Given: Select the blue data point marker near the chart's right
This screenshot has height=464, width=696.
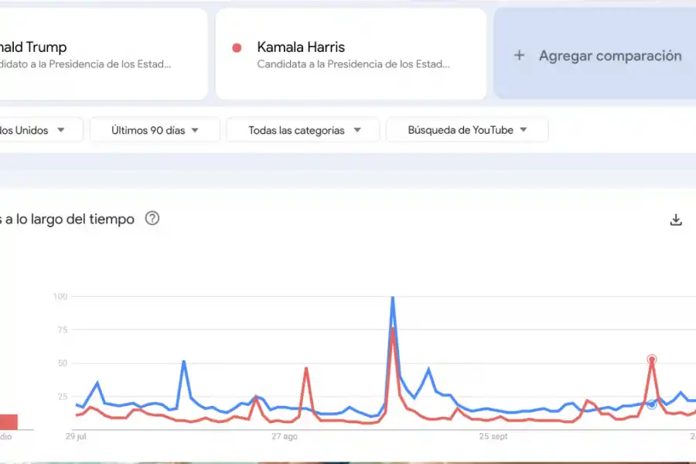Looking at the screenshot, I should click(652, 402).
